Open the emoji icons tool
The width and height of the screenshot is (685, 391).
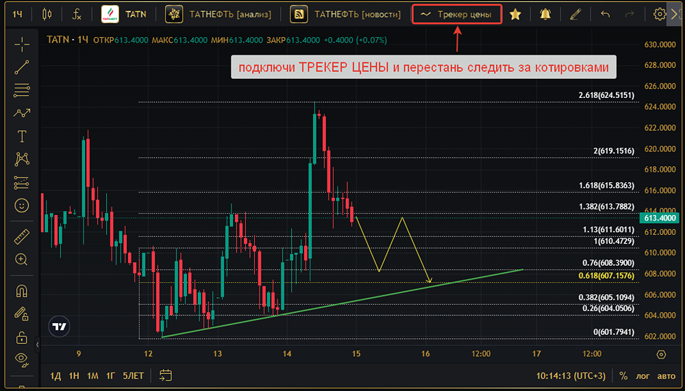21,205
